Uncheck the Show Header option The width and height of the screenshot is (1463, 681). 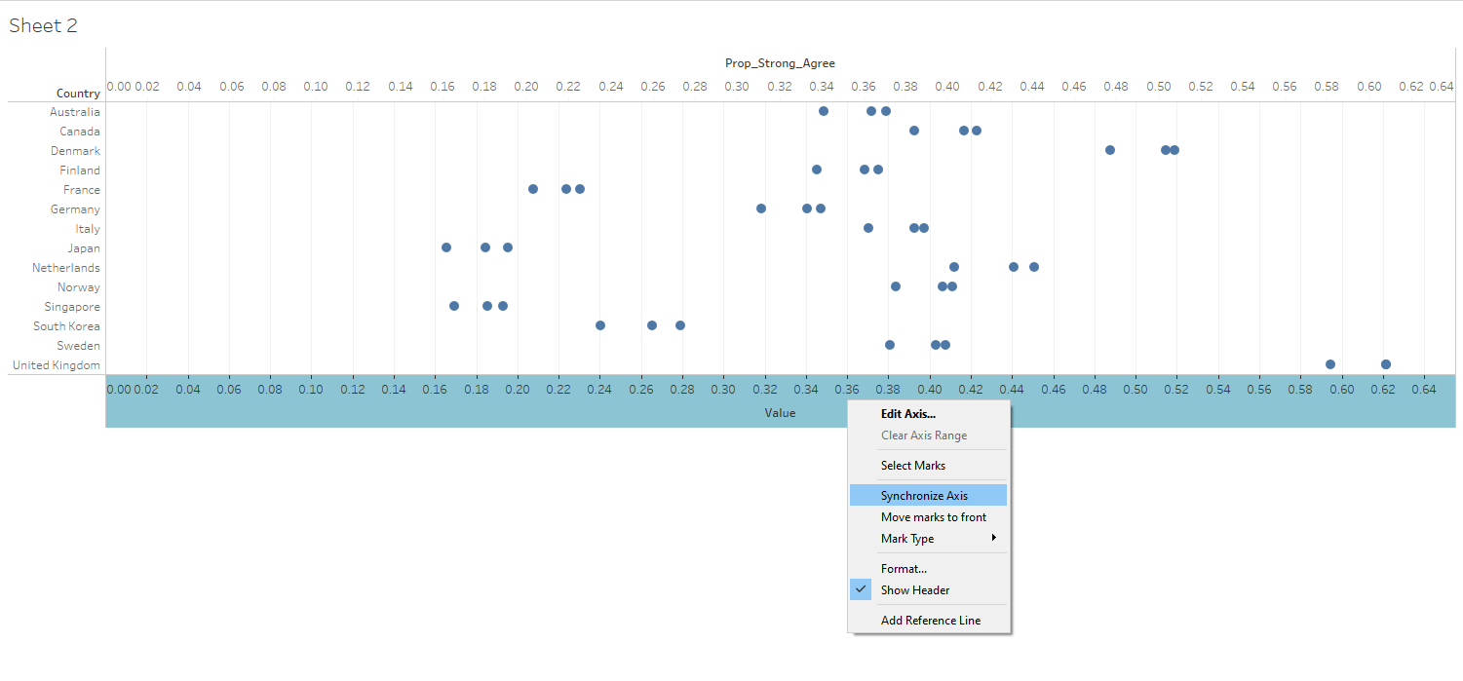(x=914, y=590)
